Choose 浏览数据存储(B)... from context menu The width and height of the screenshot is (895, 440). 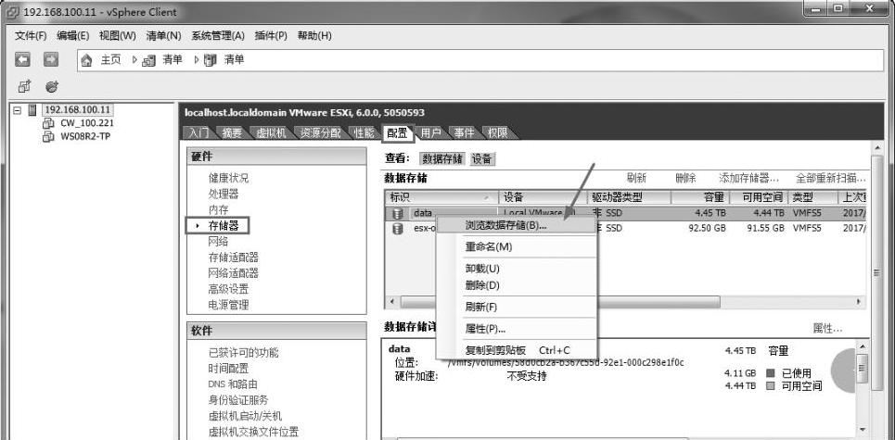tap(517, 225)
